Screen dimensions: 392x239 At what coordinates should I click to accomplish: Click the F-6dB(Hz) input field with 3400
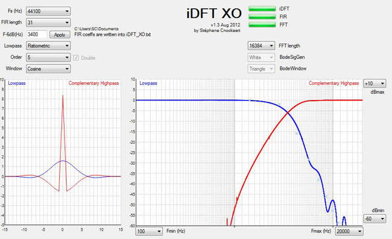click(x=37, y=34)
